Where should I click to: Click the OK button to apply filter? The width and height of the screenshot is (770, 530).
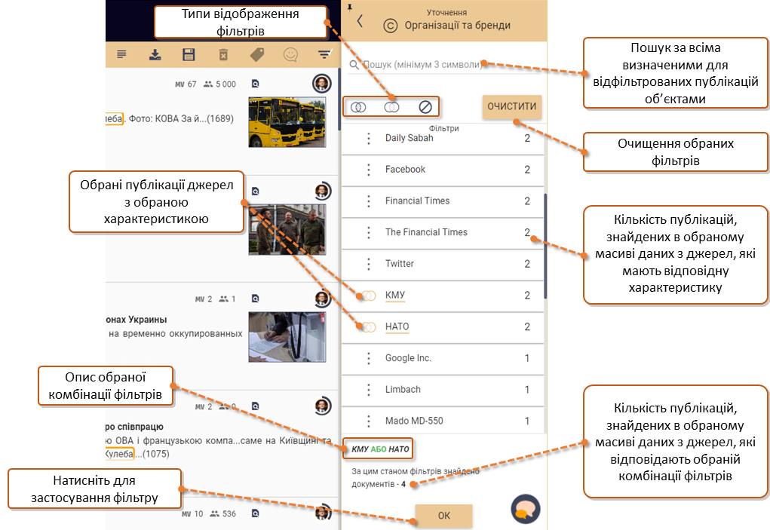444,516
